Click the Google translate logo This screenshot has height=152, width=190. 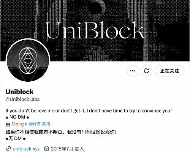[x=19, y=124]
